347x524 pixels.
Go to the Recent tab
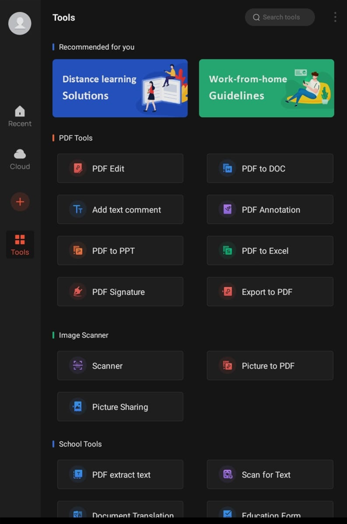(x=20, y=116)
